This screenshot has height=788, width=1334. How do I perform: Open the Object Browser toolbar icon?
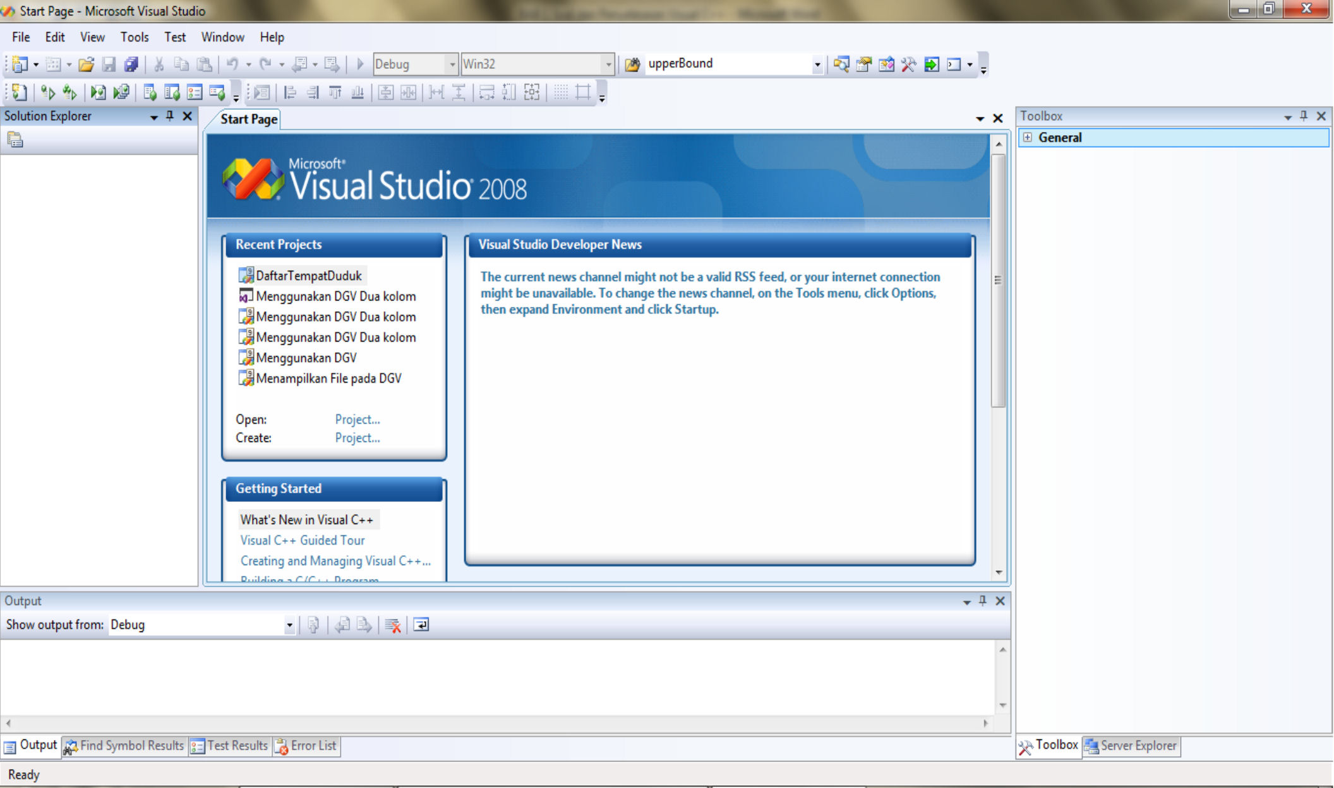pos(886,64)
